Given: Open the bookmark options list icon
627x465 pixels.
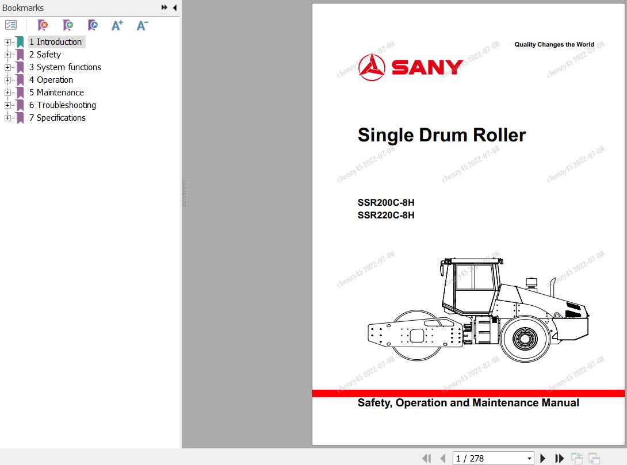Looking at the screenshot, I should click(x=11, y=25).
